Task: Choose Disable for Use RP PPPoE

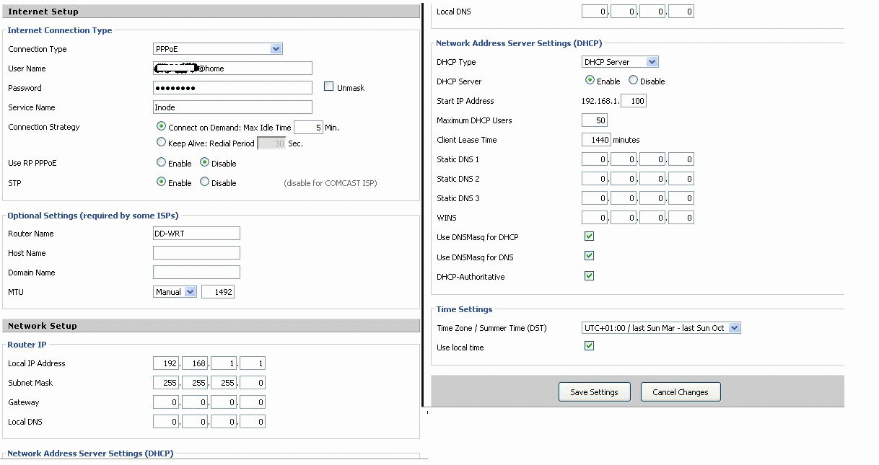Action: click(x=205, y=163)
